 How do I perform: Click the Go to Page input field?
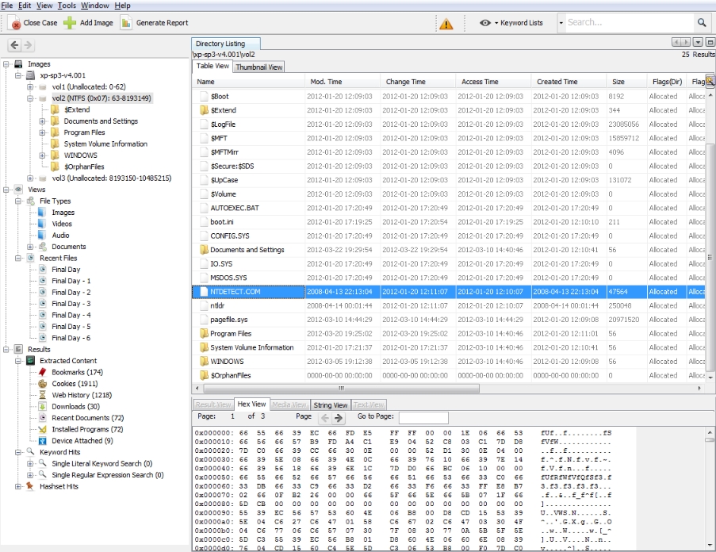(x=423, y=417)
